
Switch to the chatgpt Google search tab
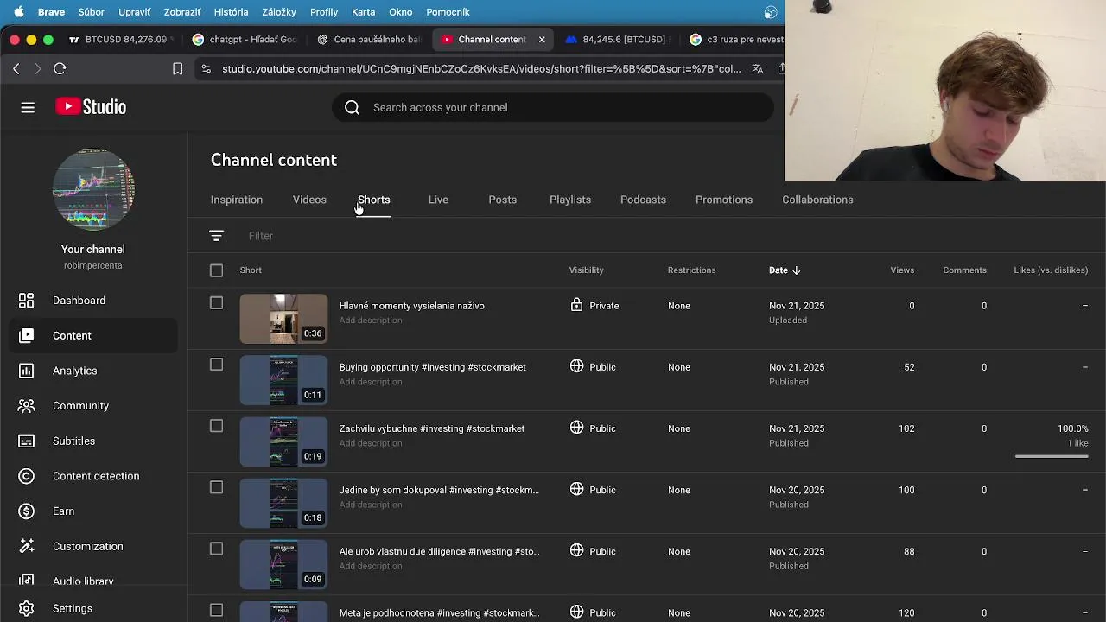244,39
